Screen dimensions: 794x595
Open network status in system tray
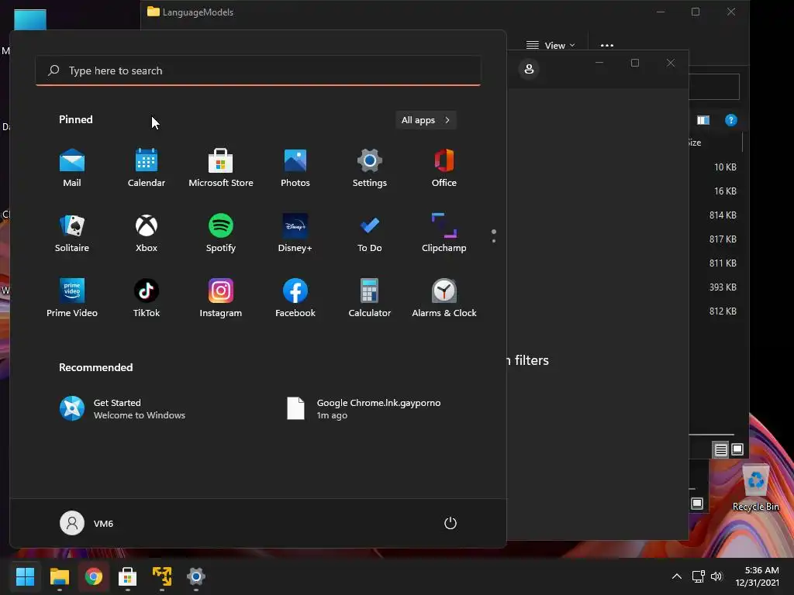coord(699,576)
